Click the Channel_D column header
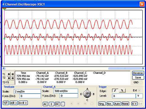Viewport: 146px width, 109px height. pos(99,73)
